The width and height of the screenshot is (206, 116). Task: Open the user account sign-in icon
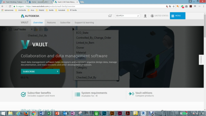click(x=145, y=16)
